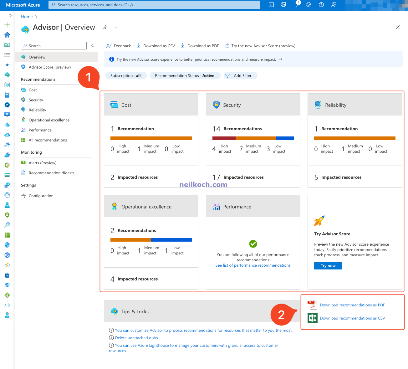Click the Feedback toolbar button
Image resolution: width=408 pixels, height=369 pixels.
click(x=119, y=46)
